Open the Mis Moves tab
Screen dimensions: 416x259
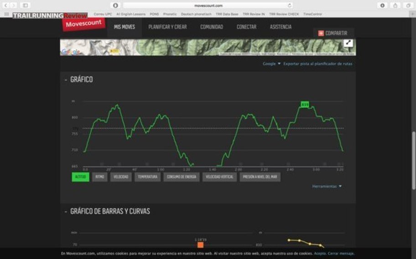[x=125, y=27]
